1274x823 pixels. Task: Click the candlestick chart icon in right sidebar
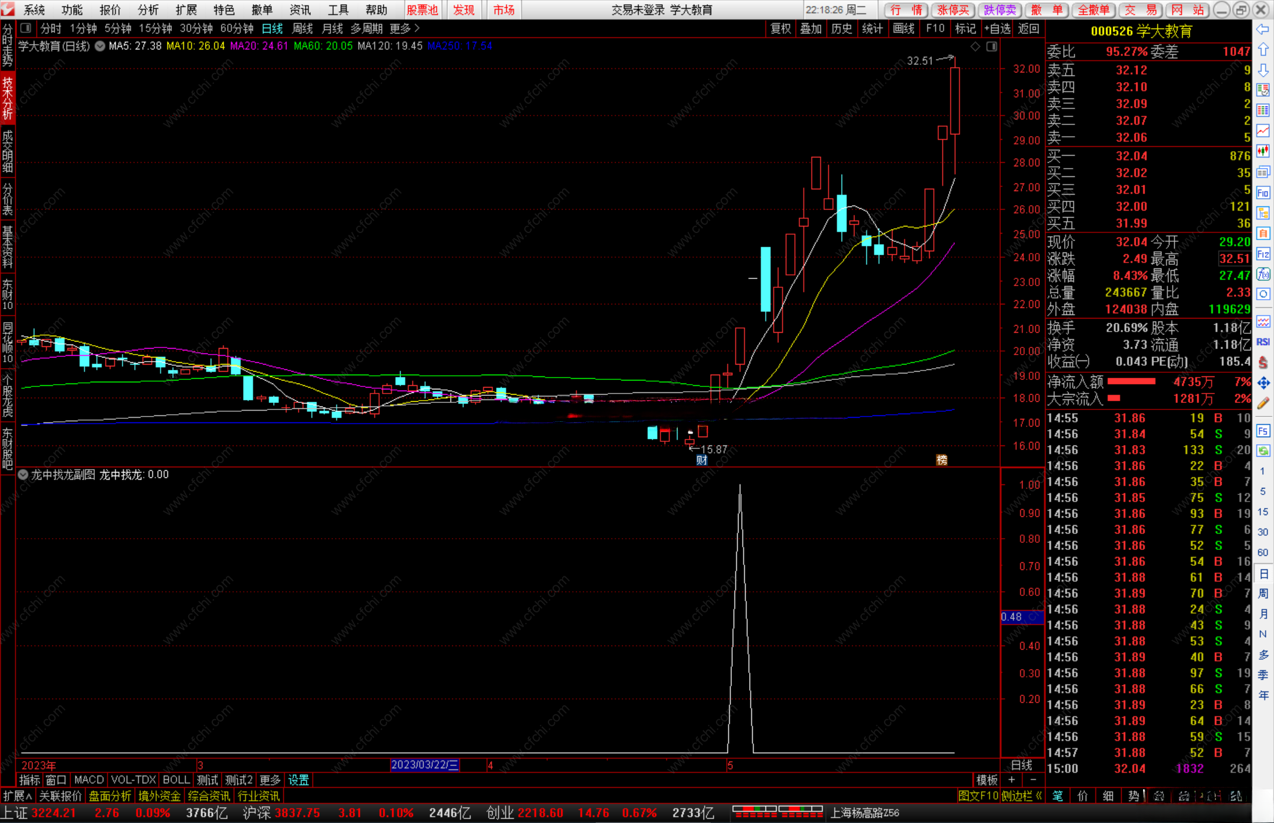point(1262,151)
